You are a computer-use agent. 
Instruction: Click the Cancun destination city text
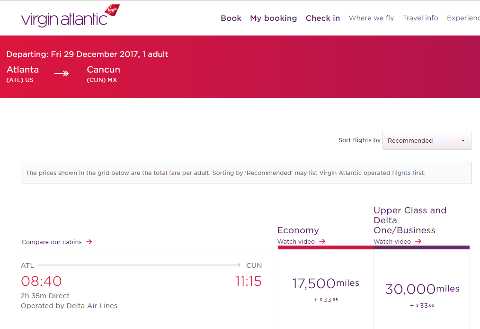(x=104, y=70)
